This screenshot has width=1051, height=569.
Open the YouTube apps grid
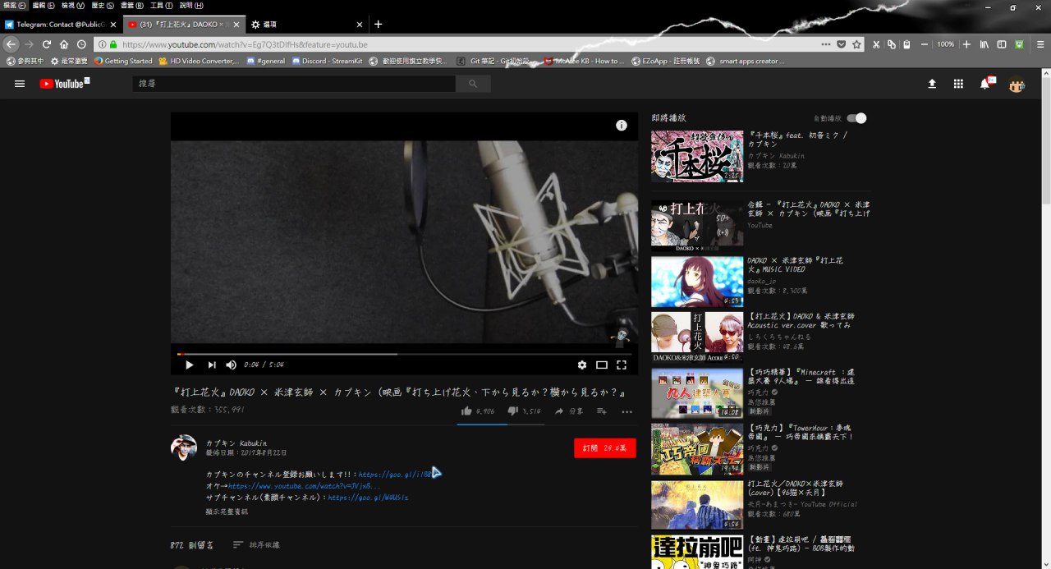(x=958, y=84)
